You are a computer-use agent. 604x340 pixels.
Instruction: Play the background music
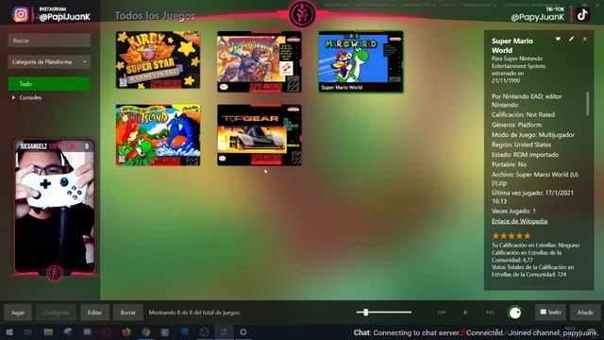click(465, 313)
